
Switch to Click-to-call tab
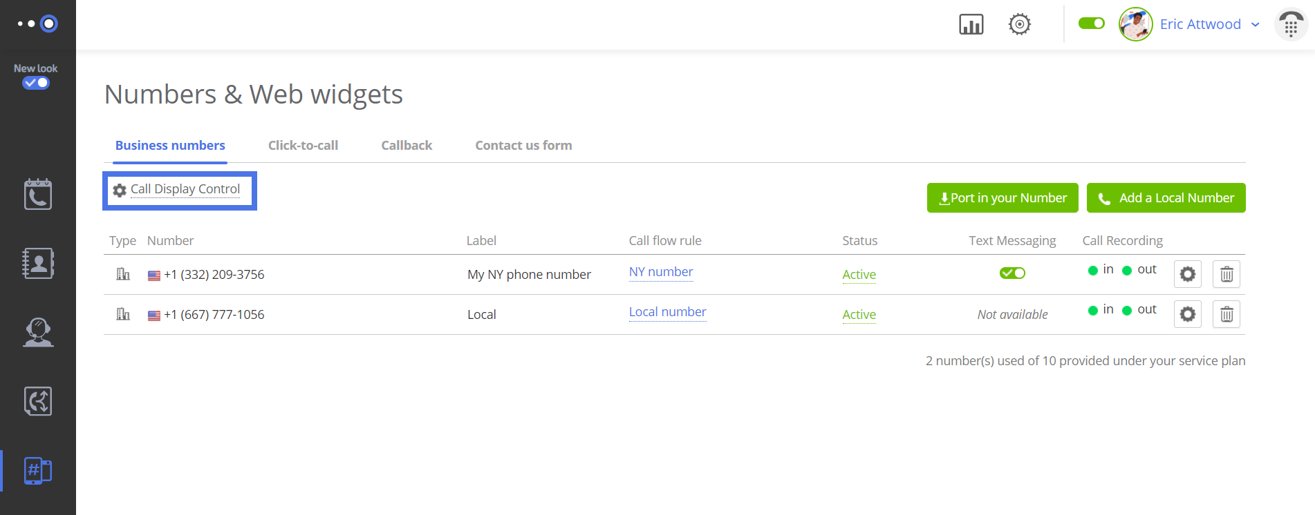[x=303, y=146]
